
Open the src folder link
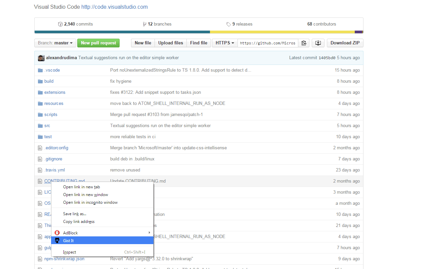point(47,126)
